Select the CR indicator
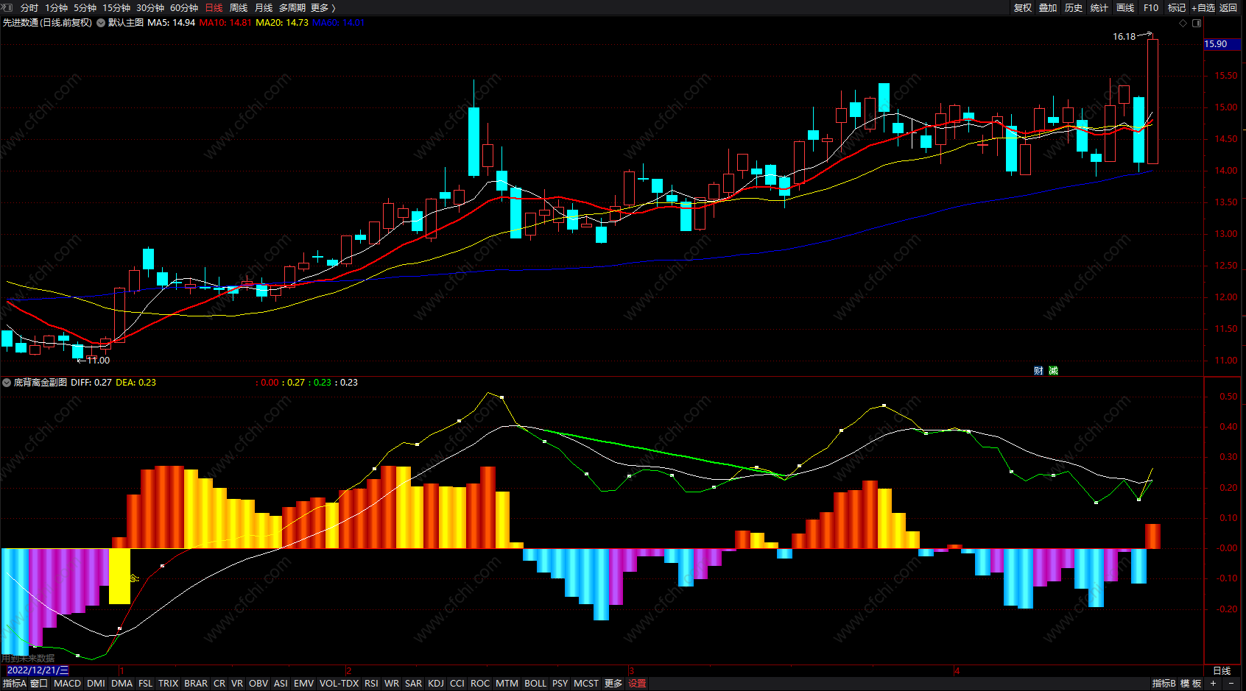 (219, 684)
